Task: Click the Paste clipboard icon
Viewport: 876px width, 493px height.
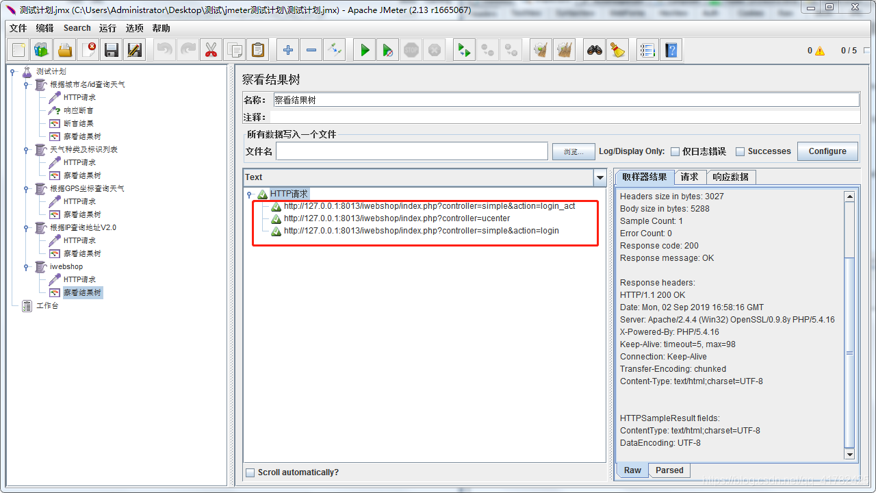Action: coord(258,50)
